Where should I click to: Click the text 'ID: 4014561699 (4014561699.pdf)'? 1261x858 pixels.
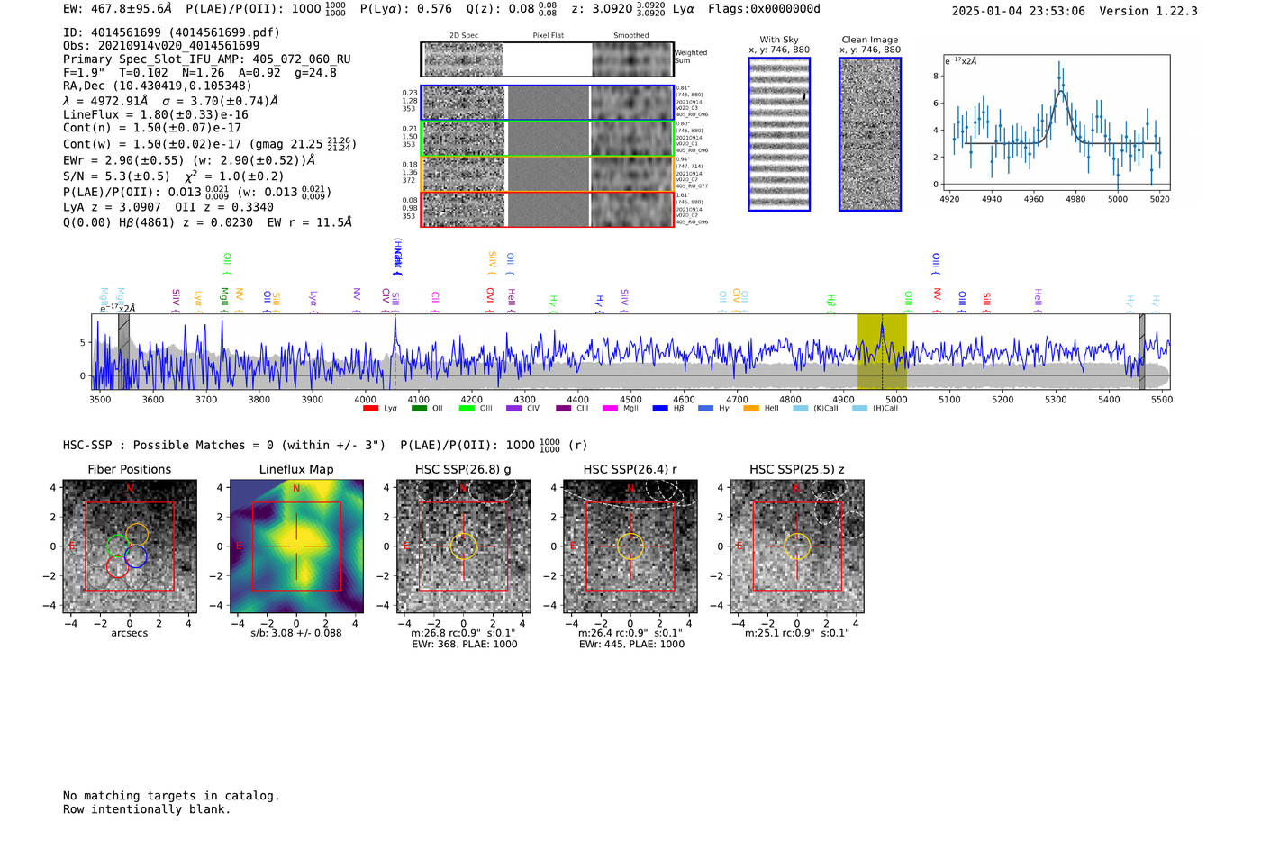point(171,32)
